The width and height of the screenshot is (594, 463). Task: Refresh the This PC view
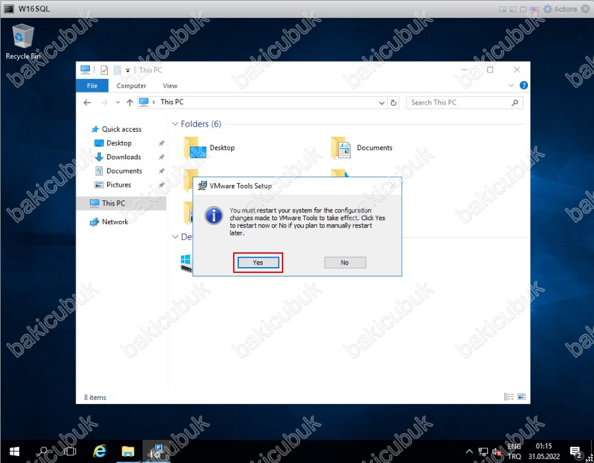pos(394,103)
